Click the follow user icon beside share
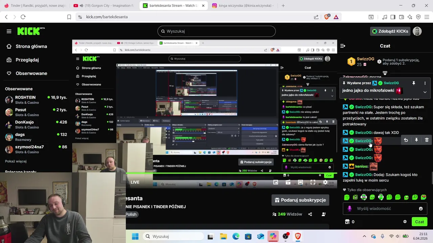Viewport: 433px width, 243px height. [x=324, y=214]
